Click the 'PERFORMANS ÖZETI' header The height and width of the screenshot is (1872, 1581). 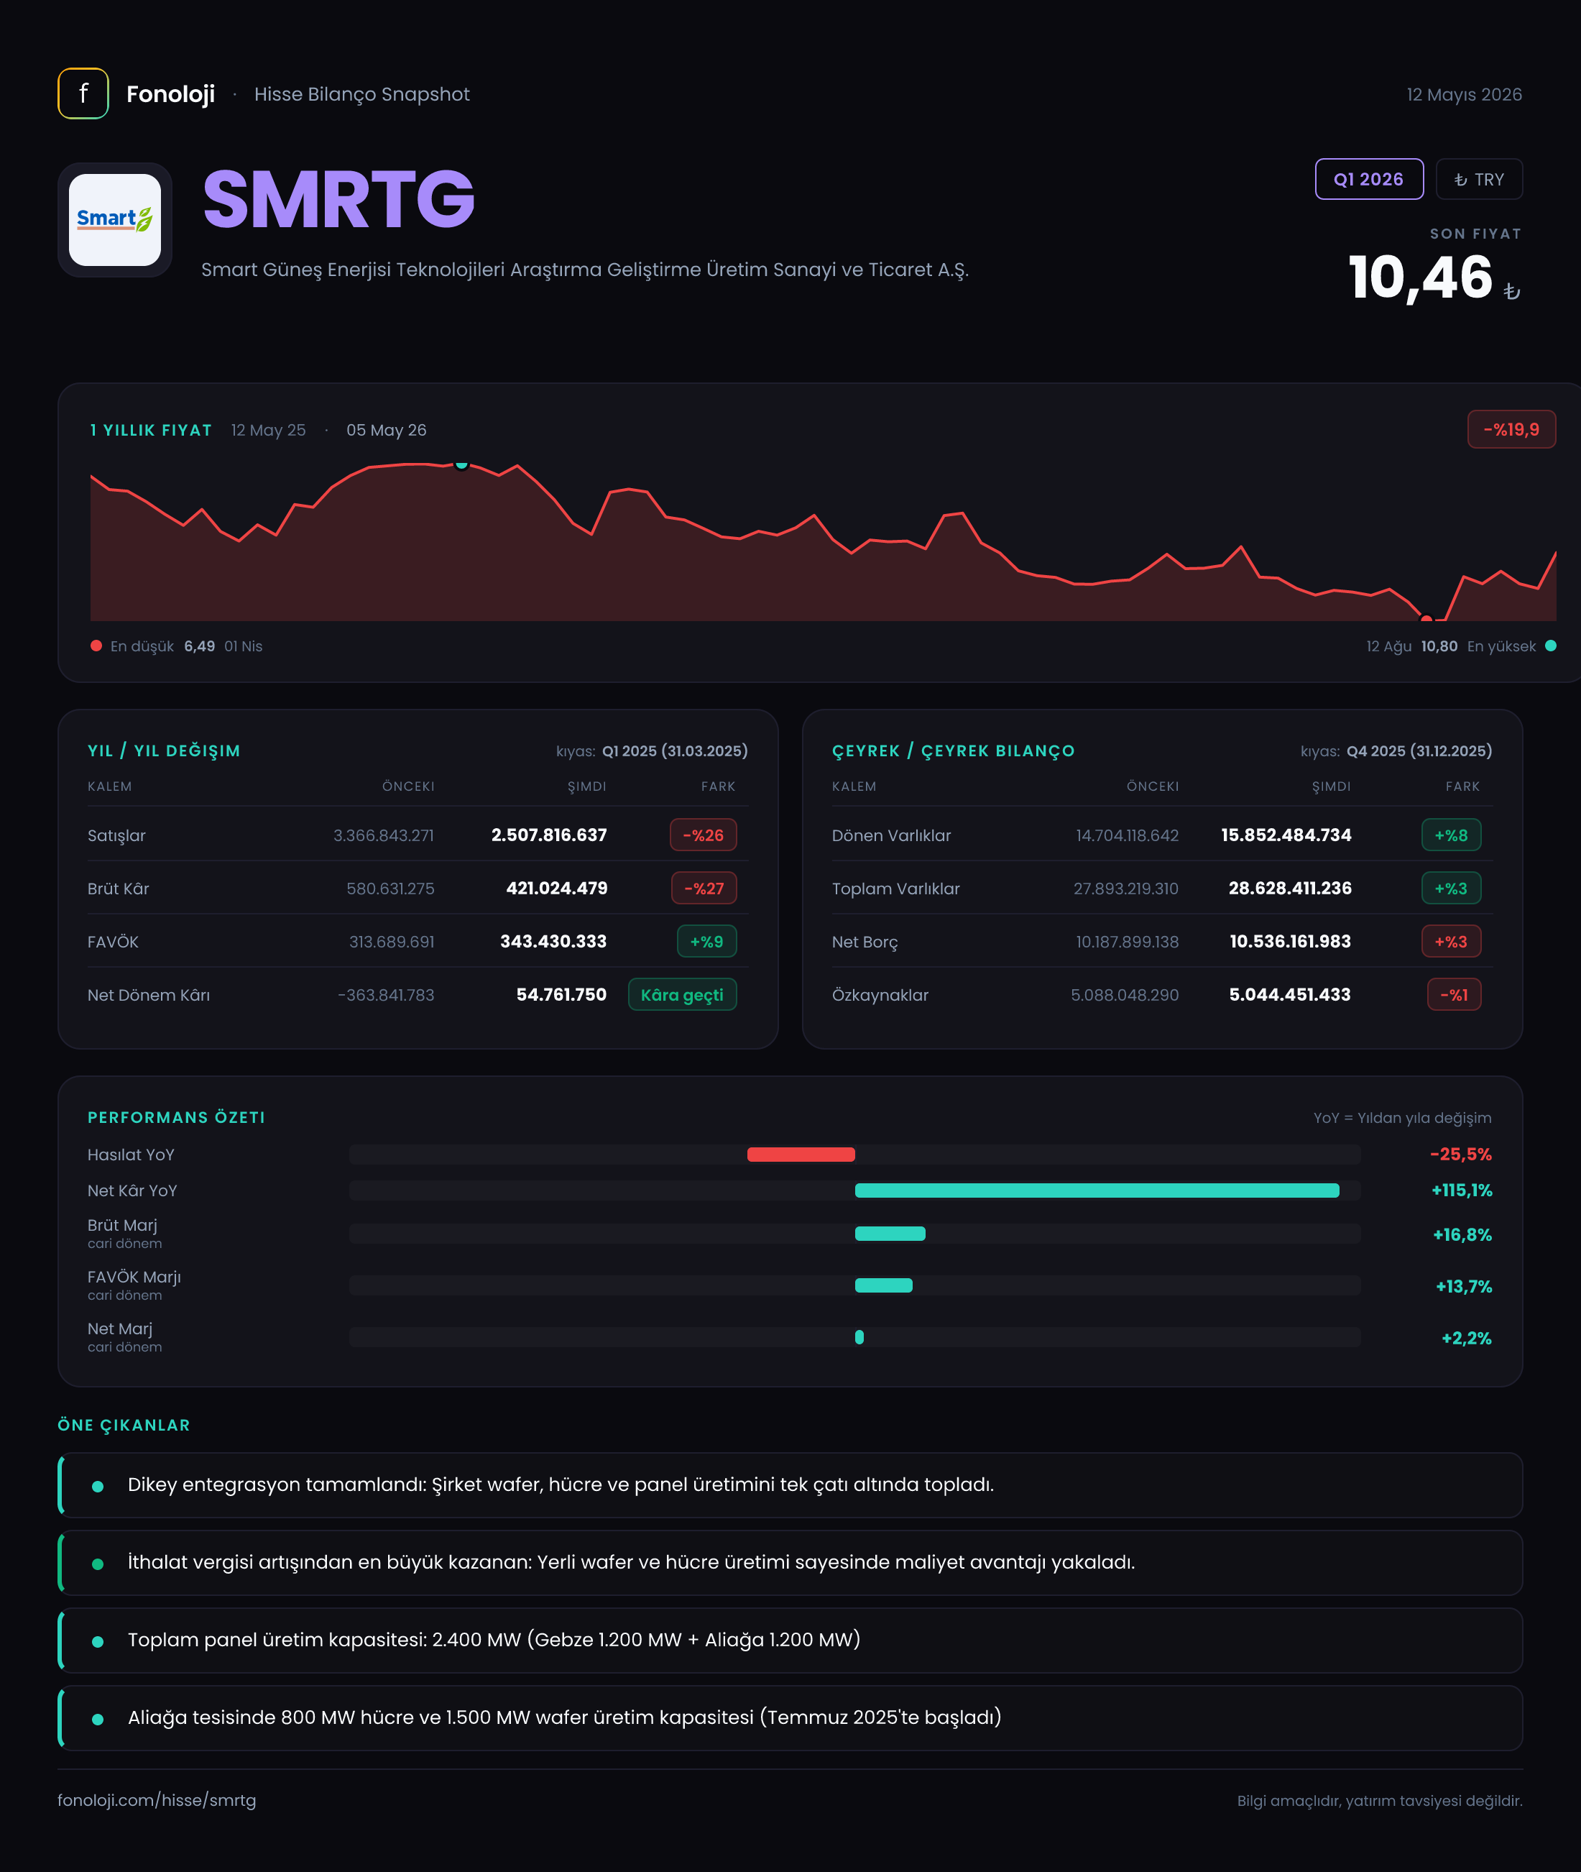coord(175,1117)
